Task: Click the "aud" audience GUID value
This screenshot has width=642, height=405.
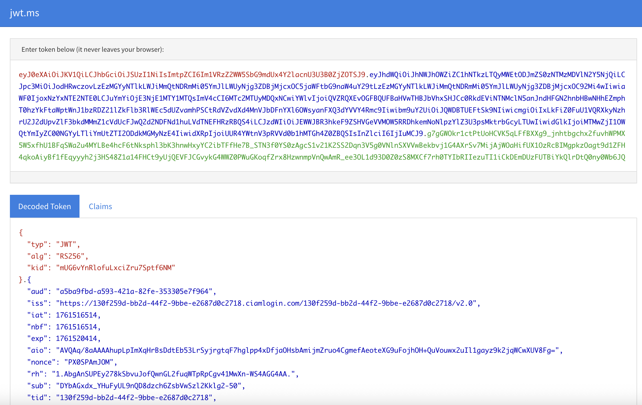Action: click(x=134, y=291)
